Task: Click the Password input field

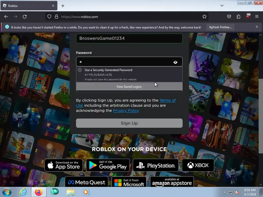Action: coord(129,62)
